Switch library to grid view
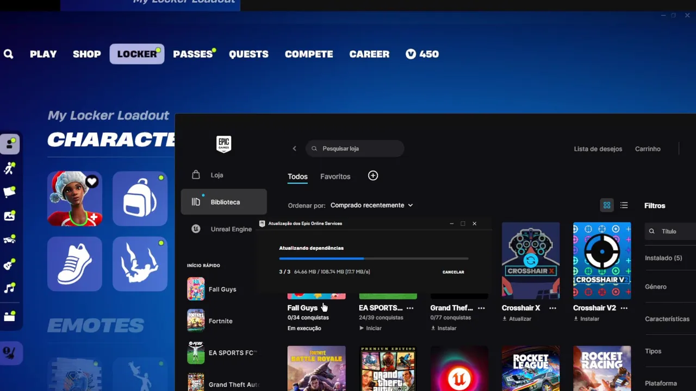The image size is (696, 391). 607,205
